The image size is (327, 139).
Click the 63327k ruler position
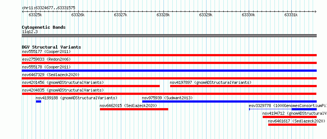click(121, 15)
